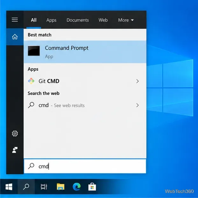The image size is (198, 198).
Task: Click the Command Prompt black app icon
Action: click(x=34, y=51)
